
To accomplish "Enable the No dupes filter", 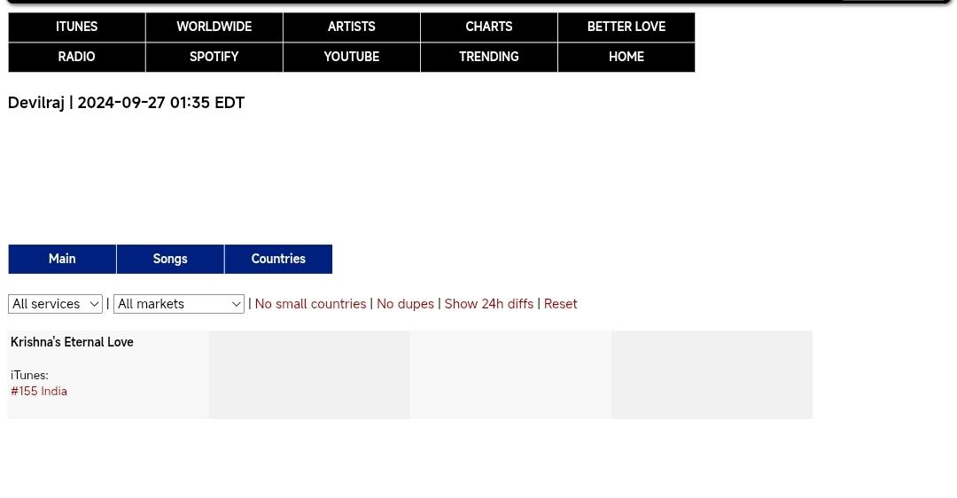I will coord(405,304).
